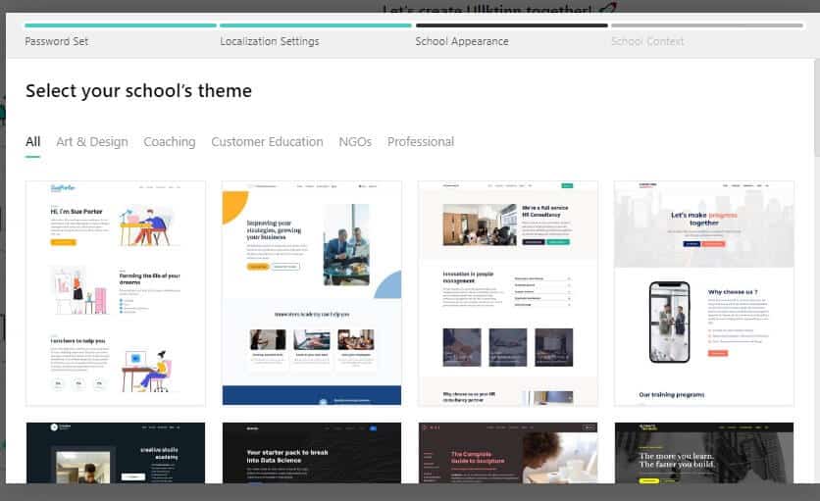Choose 'The more you learn' dark theme
This screenshot has height=501, width=820.
(x=704, y=453)
